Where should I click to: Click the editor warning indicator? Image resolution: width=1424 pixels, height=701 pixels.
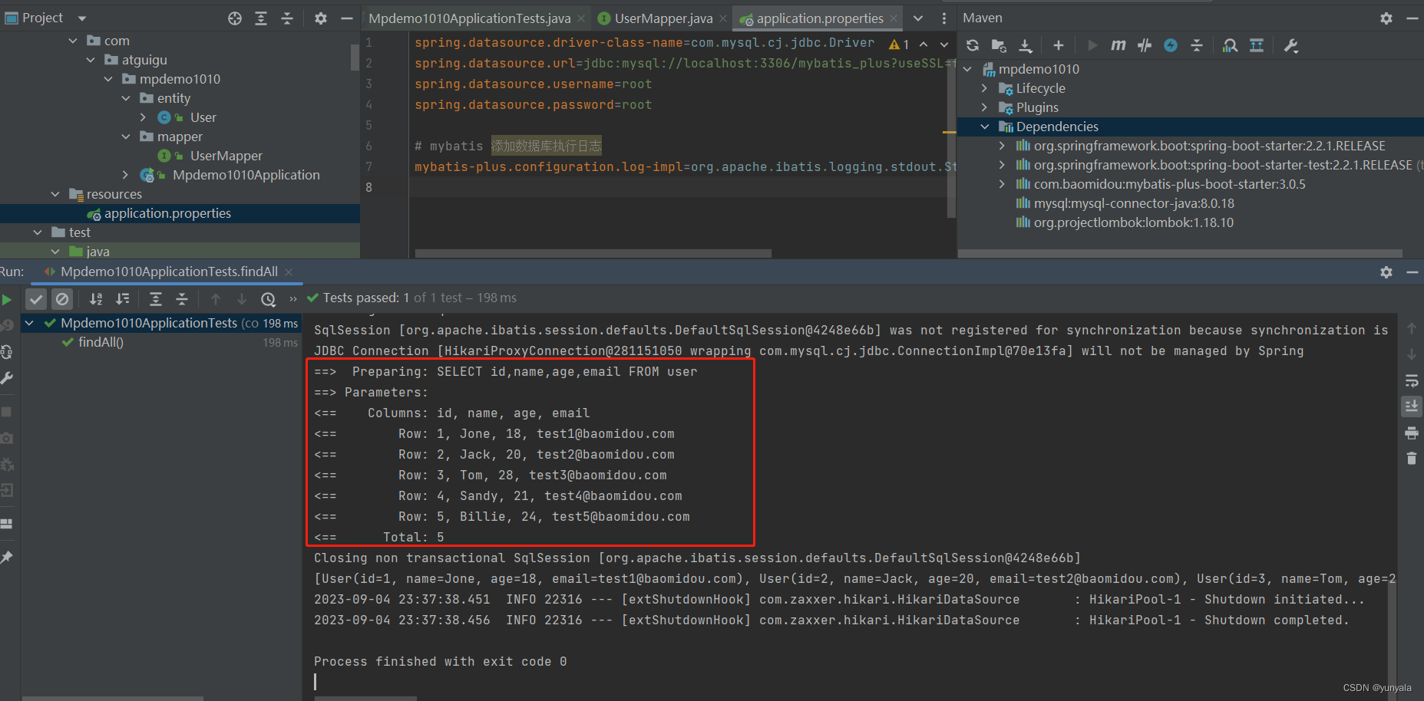(x=899, y=44)
